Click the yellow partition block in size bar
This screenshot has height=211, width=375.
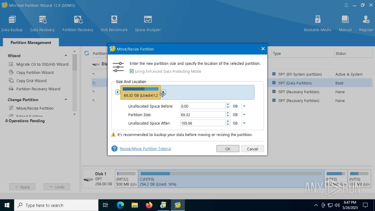(141, 92)
